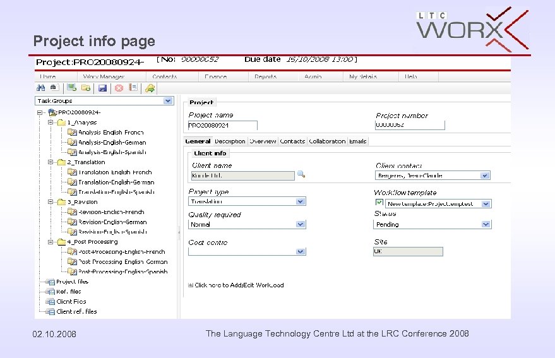This screenshot has width=555, height=358.
Task: Click the Analysis English French task icon
Action: [72, 132]
